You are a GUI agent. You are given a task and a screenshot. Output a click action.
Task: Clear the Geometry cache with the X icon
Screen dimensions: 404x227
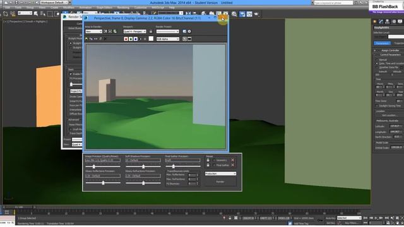[233, 160]
